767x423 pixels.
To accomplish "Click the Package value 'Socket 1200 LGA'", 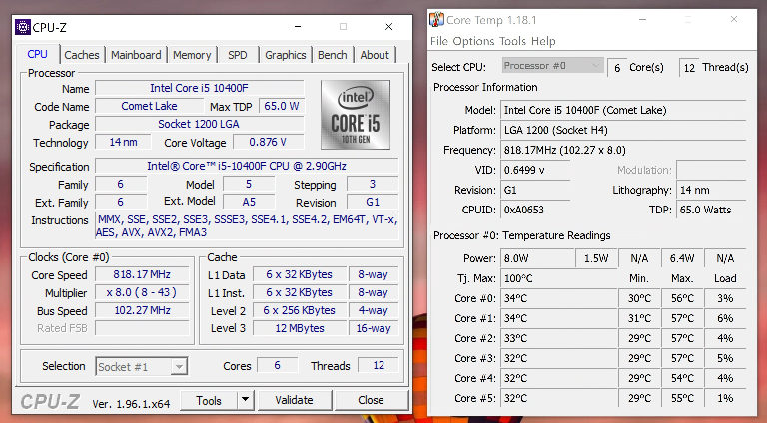I will 199,124.
